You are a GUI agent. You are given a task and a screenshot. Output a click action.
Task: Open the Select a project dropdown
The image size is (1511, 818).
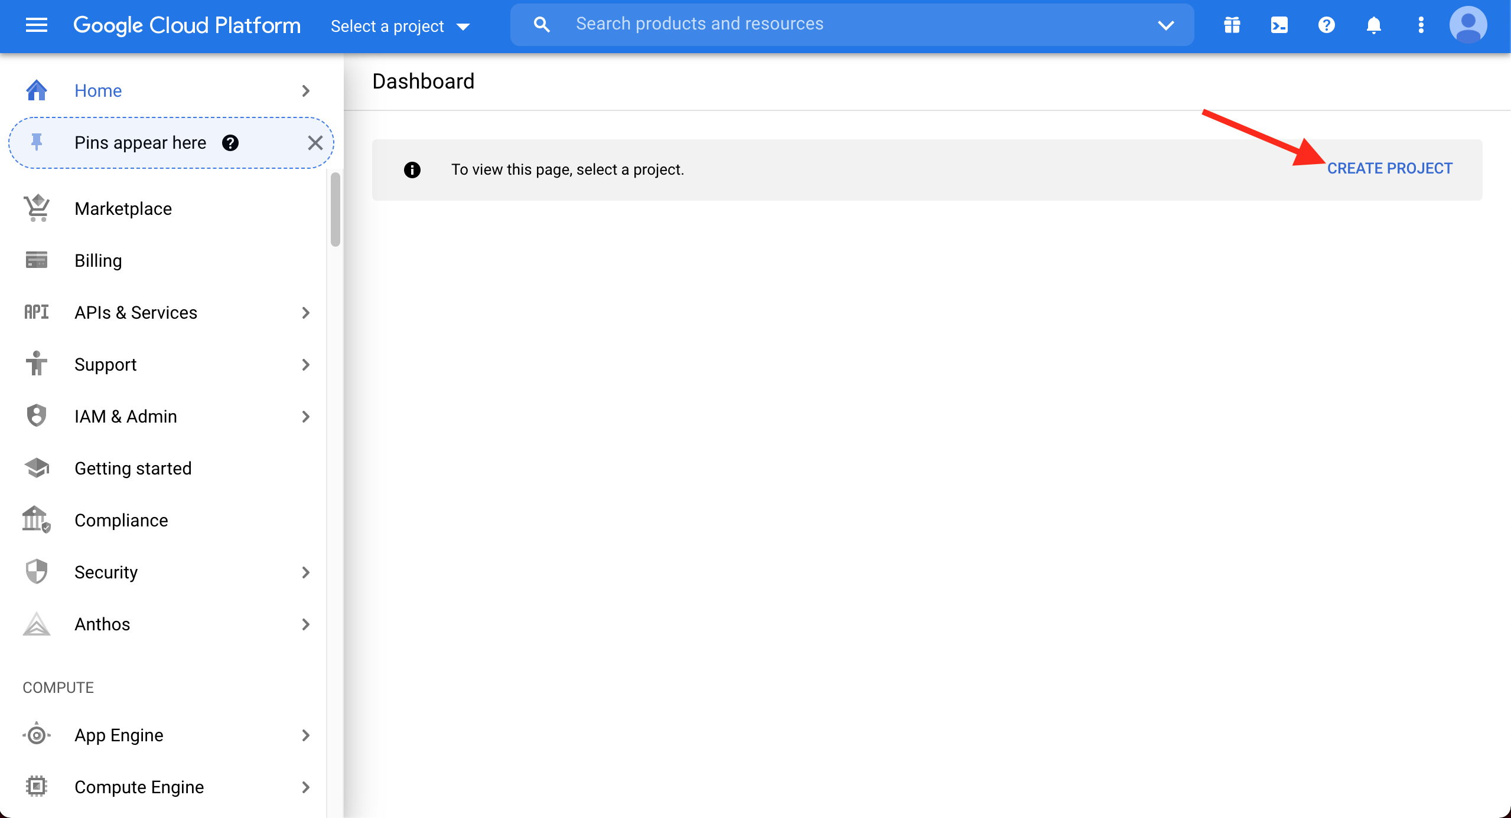click(x=400, y=26)
